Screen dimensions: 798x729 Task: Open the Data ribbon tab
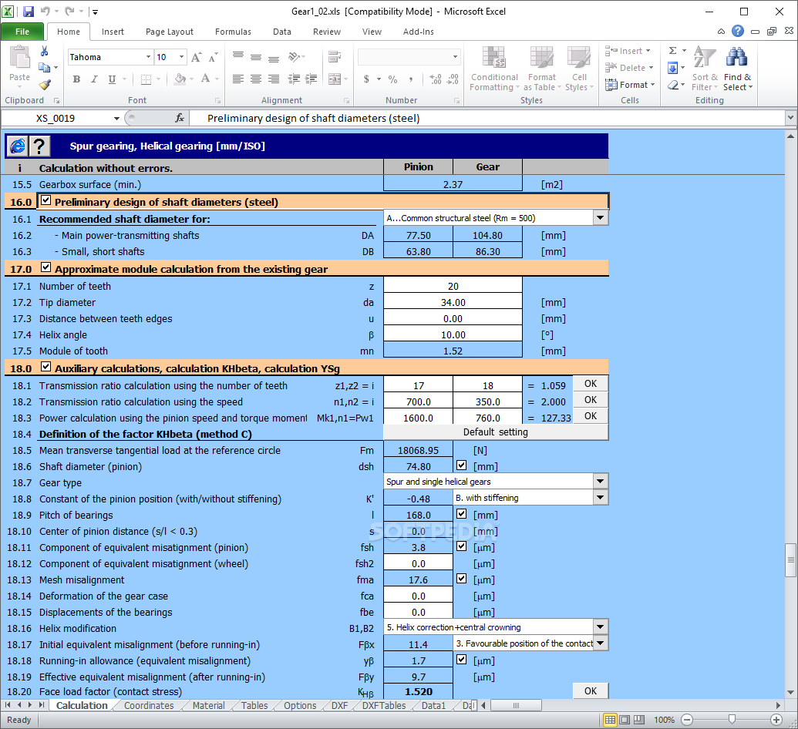282,32
